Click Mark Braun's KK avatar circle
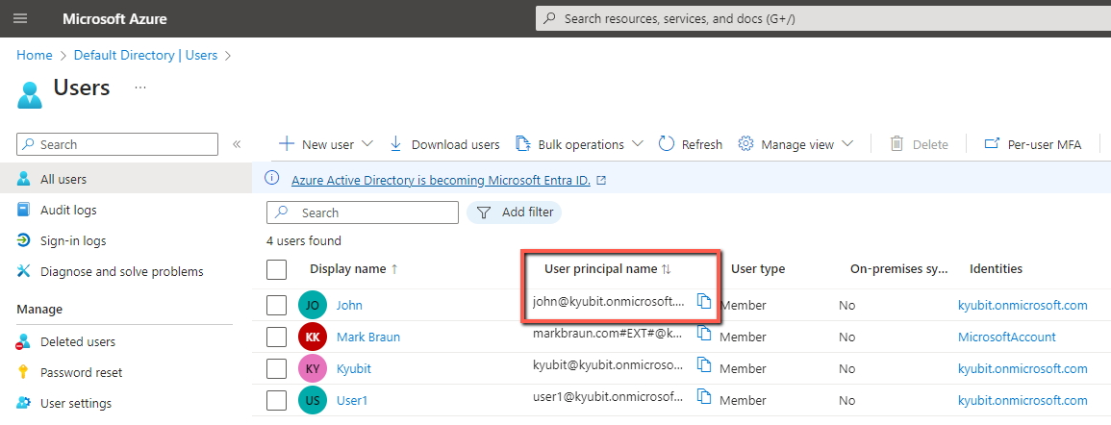The image size is (1111, 425). 313,337
